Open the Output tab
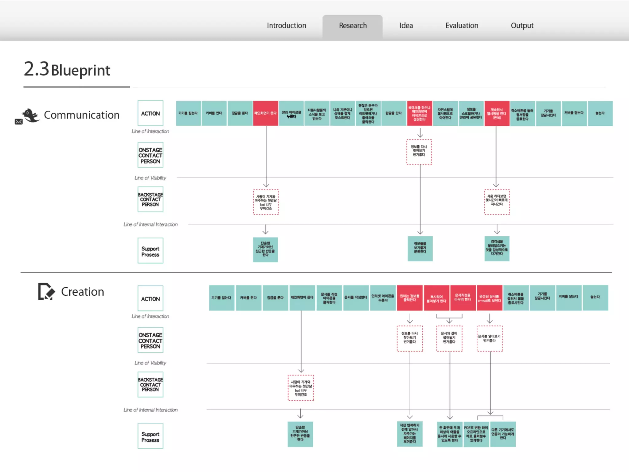The image size is (629, 472). pyautogui.click(x=522, y=26)
